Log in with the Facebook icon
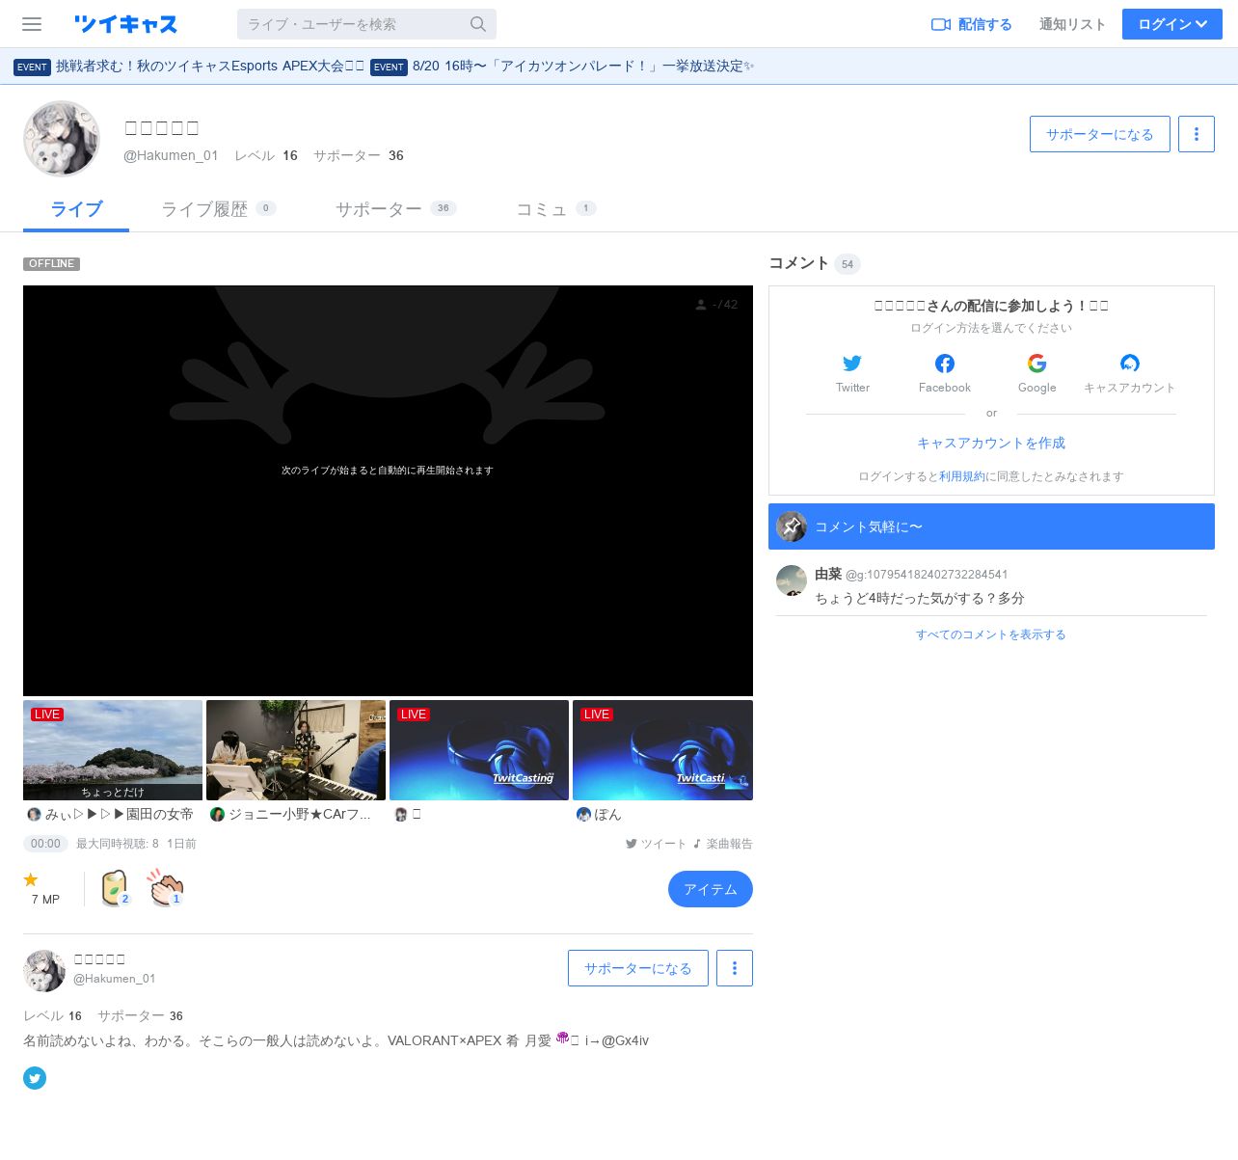The image size is (1238, 1160). pos(945,364)
